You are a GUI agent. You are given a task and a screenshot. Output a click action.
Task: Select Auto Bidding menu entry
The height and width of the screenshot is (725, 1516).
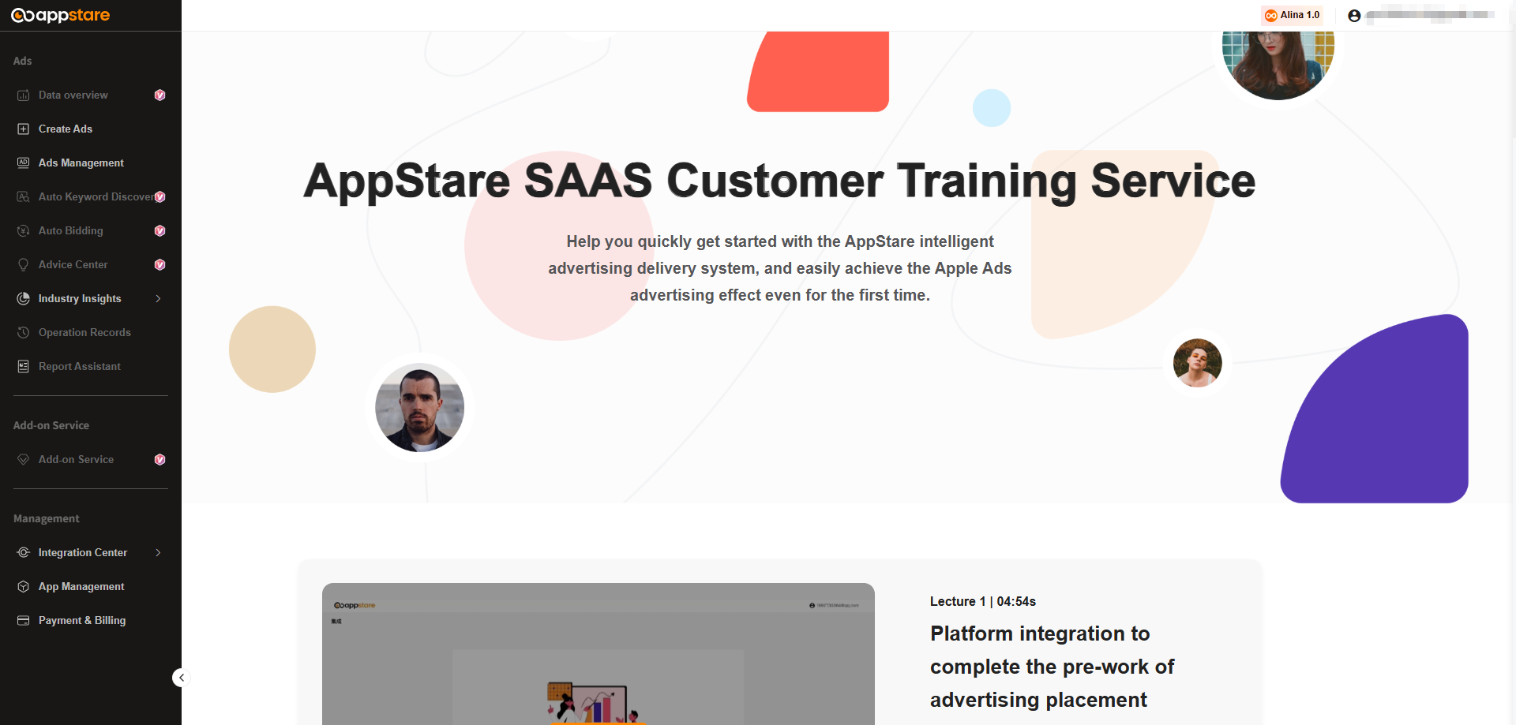click(x=91, y=230)
